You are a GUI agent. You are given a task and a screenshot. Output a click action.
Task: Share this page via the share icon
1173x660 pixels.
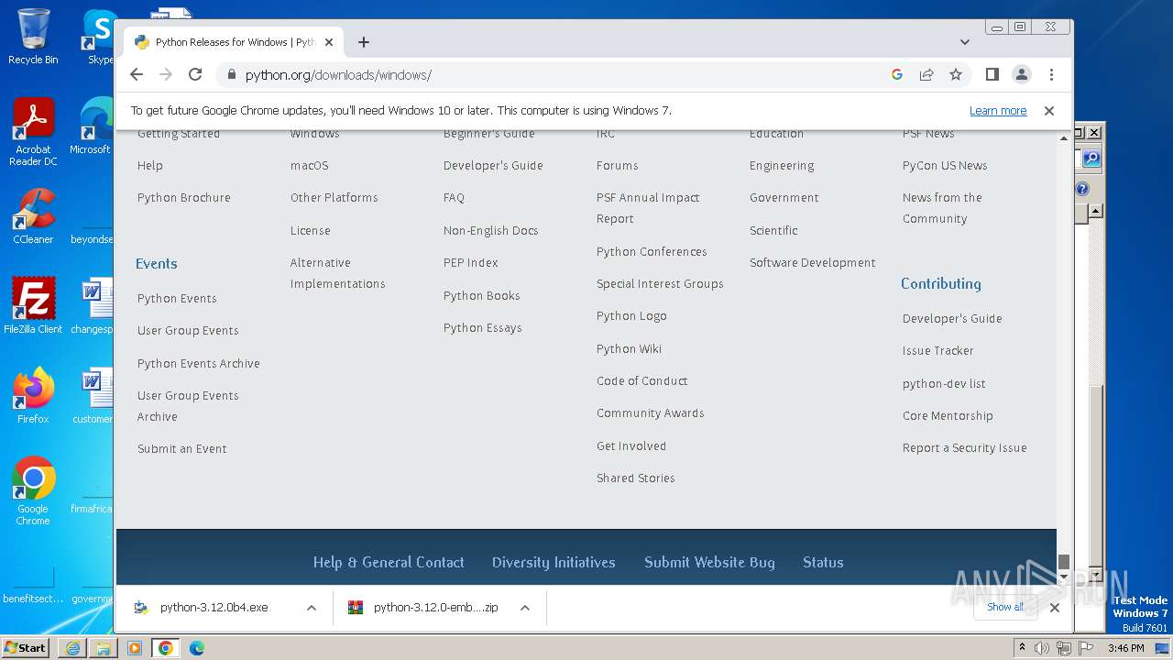pyautogui.click(x=926, y=74)
